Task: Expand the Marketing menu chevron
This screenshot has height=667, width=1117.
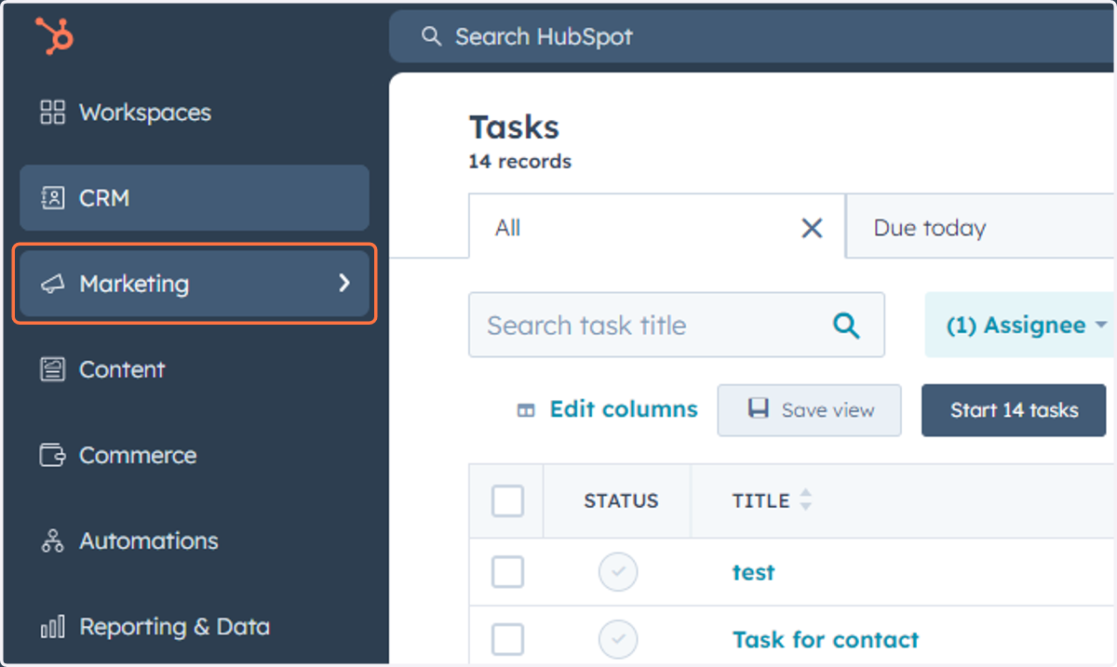Action: click(344, 283)
